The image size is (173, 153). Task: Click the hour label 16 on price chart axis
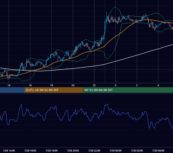pos(30,85)
